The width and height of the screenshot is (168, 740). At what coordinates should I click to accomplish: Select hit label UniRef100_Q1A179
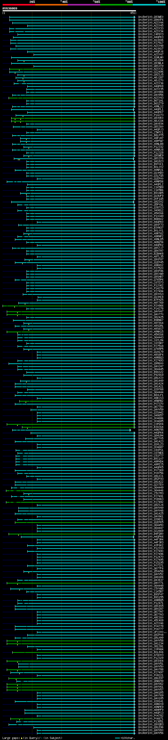(x=151, y=352)
